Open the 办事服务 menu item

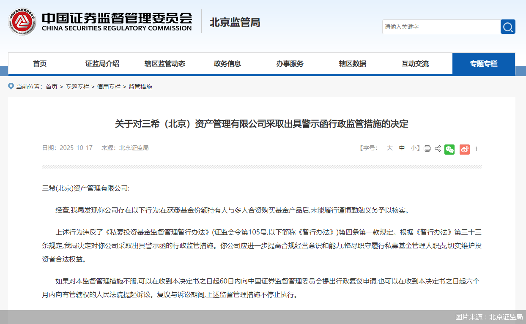[x=290, y=63]
